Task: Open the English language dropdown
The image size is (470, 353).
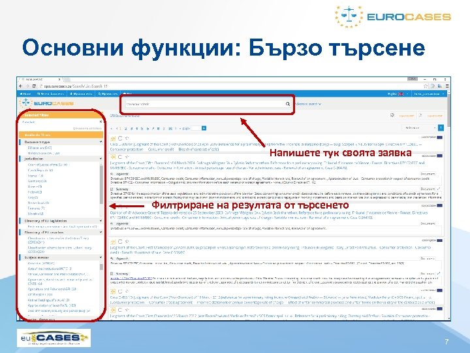Action: (398, 94)
